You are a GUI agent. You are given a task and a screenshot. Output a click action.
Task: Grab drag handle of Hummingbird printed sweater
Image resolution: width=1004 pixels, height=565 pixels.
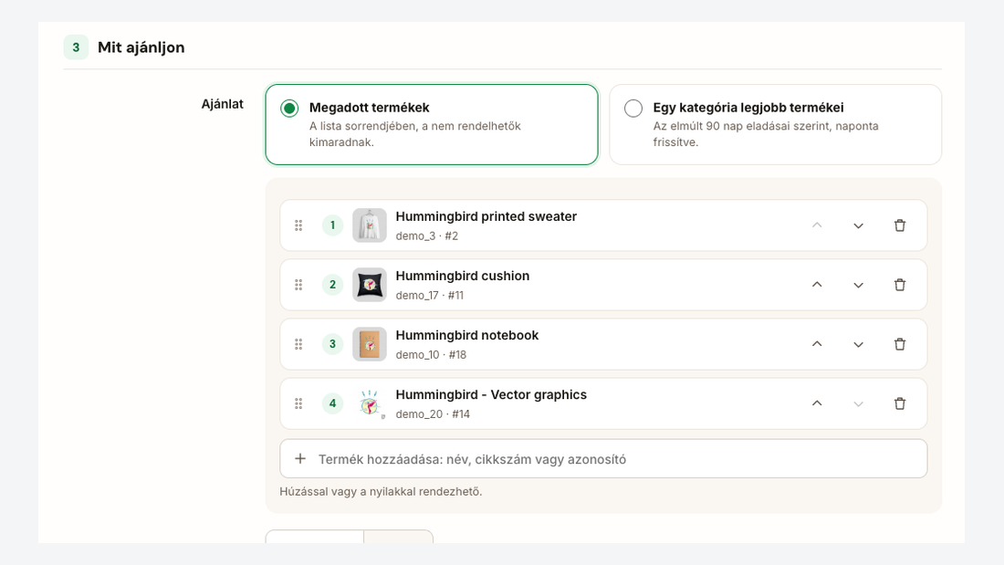[x=298, y=225]
